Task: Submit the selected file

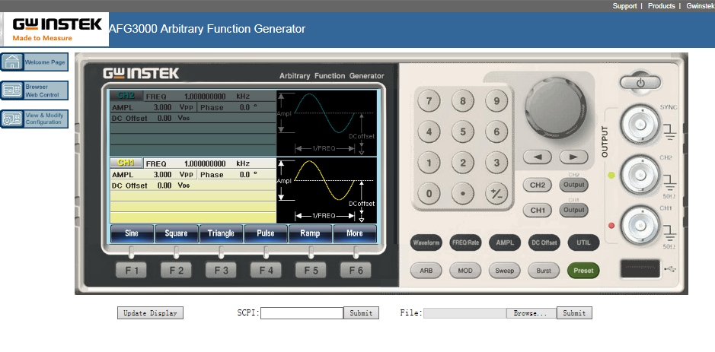Action: click(574, 312)
